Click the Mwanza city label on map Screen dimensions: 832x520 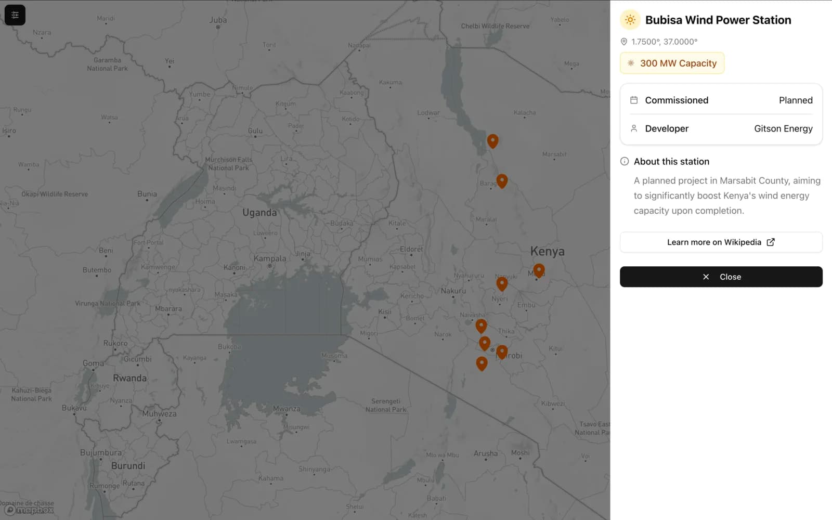coord(287,409)
